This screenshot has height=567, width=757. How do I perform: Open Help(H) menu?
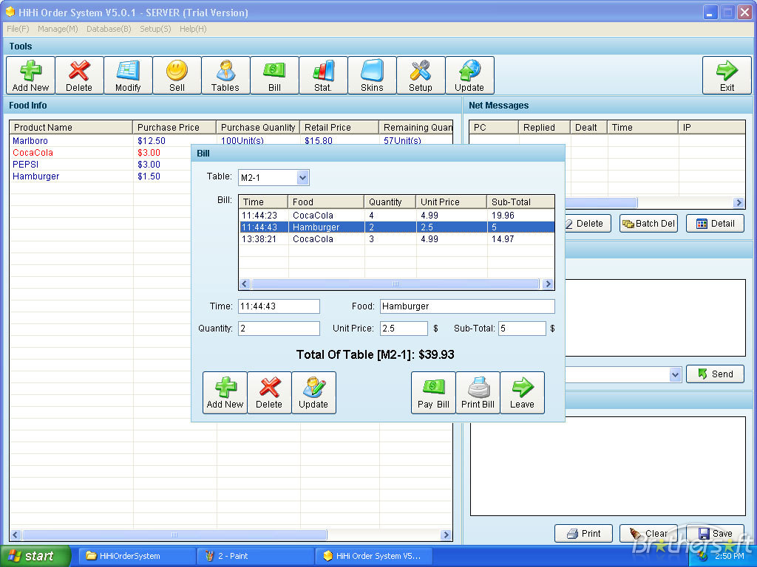point(193,29)
